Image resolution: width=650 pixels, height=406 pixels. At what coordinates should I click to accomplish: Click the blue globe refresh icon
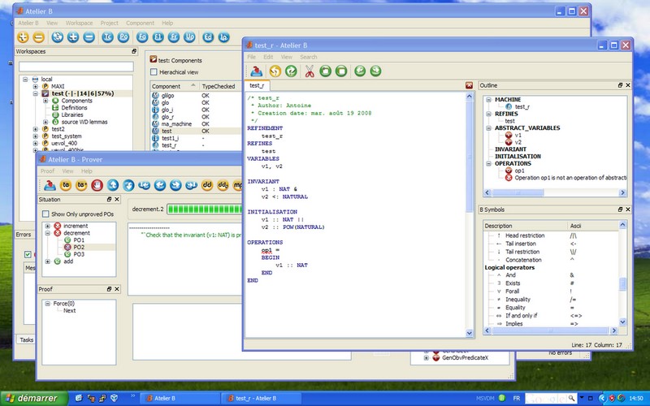pos(57,37)
